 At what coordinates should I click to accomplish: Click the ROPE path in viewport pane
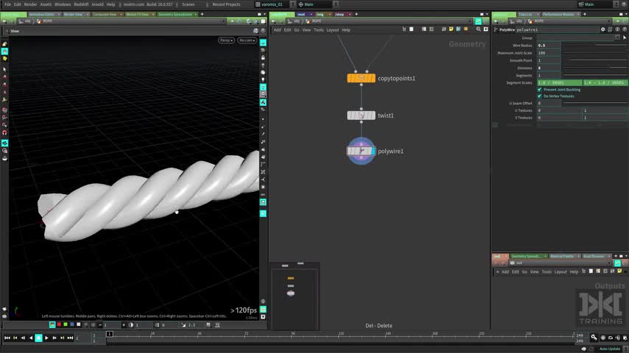47,21
